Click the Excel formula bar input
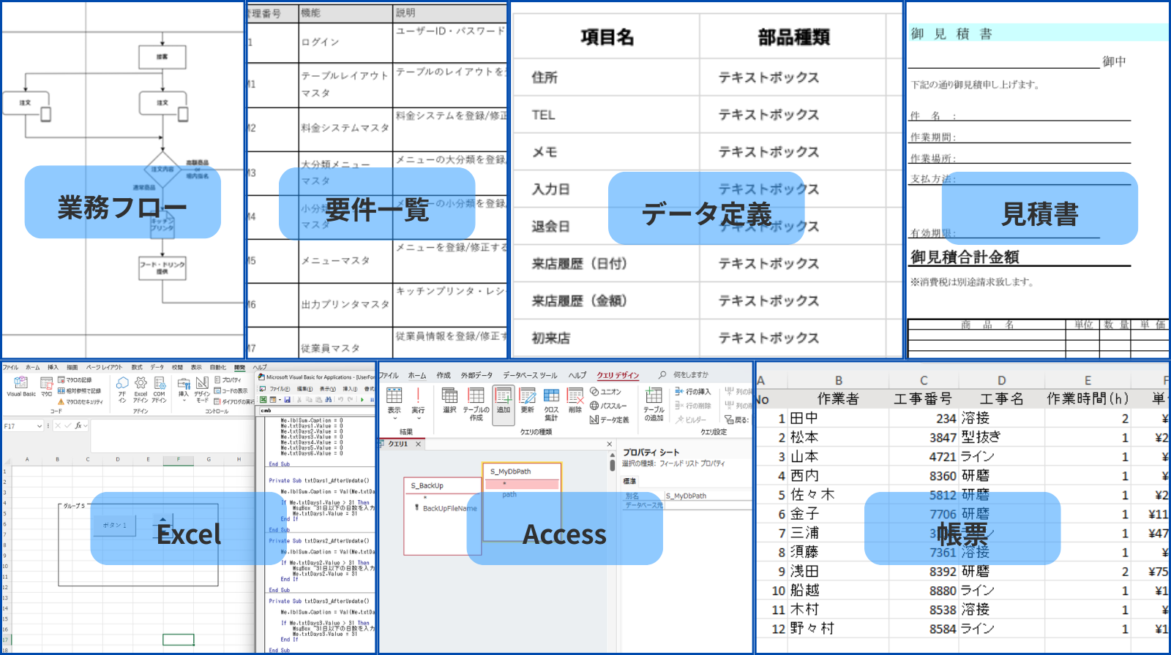 click(x=172, y=436)
